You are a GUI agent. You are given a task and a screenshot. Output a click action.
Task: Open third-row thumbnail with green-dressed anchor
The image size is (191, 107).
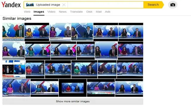pyautogui.click(x=84, y=69)
